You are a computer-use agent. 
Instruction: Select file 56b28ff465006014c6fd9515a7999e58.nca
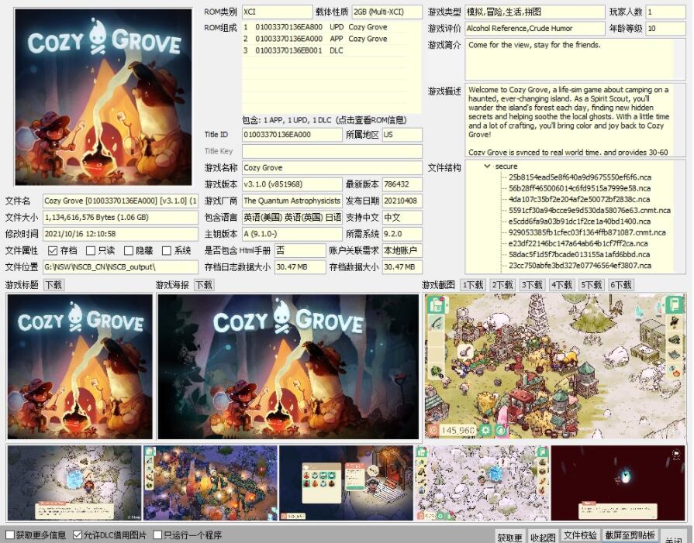click(x=579, y=188)
